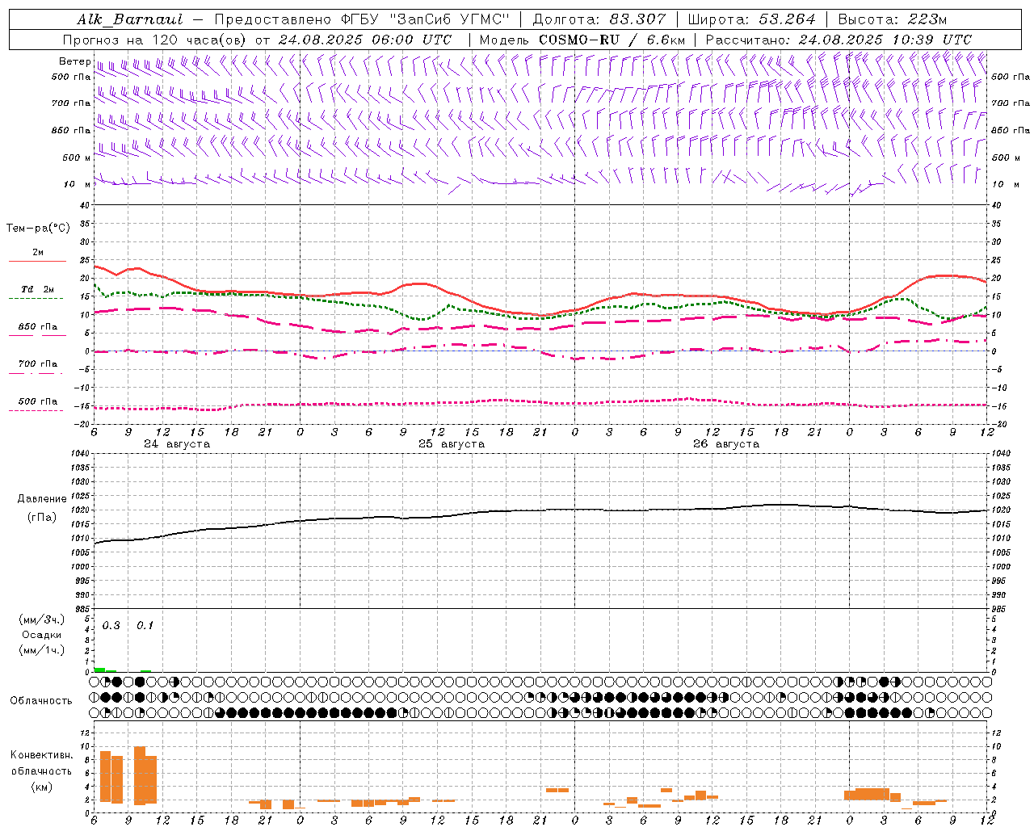Click the Ветер label of the wind panel

[x=74, y=61]
